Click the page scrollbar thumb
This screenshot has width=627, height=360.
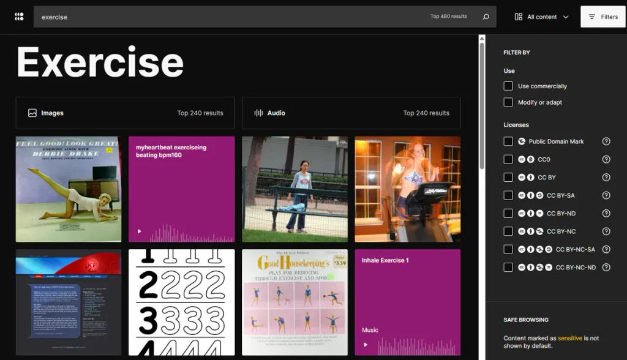[482, 106]
